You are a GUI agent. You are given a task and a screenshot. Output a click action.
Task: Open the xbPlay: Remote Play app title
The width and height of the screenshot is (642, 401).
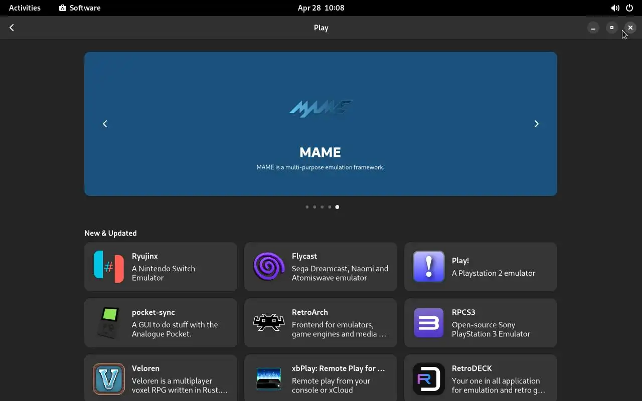pyautogui.click(x=339, y=368)
